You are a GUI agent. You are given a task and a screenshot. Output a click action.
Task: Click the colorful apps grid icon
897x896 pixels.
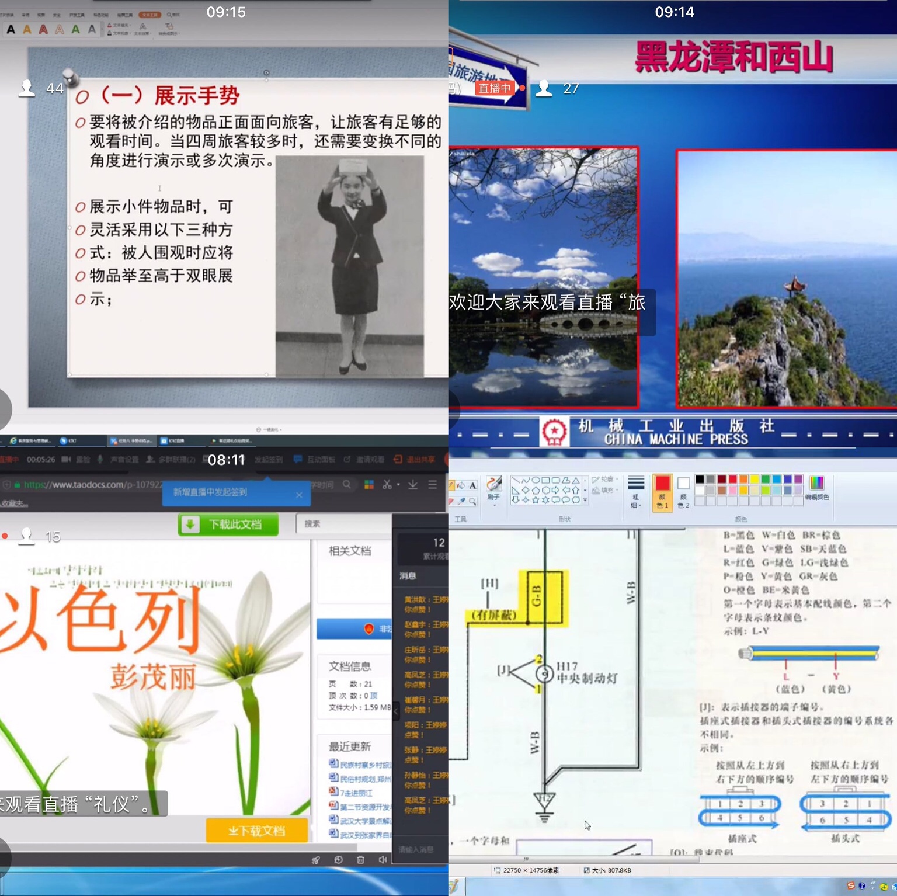(x=369, y=485)
